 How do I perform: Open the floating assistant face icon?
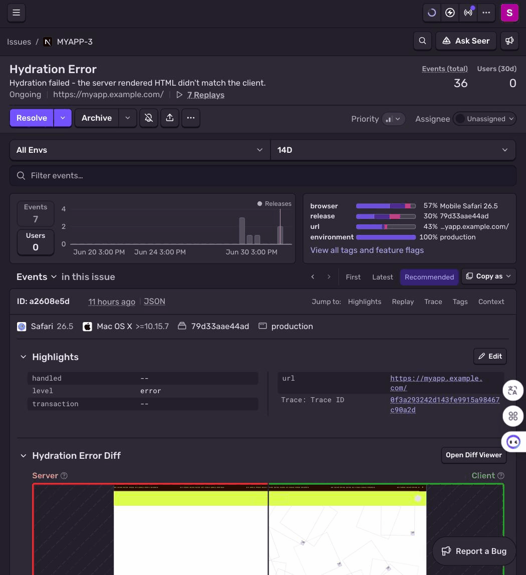513,442
